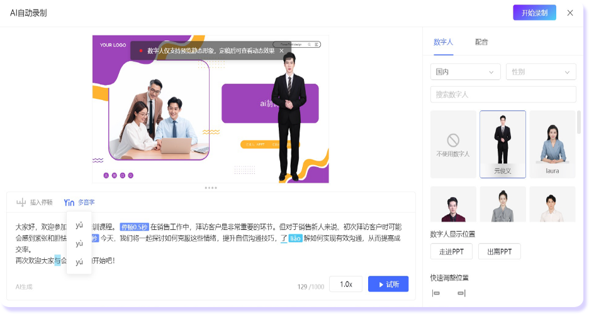
Task: Dismiss the digital human preview notice
Action: (x=281, y=50)
